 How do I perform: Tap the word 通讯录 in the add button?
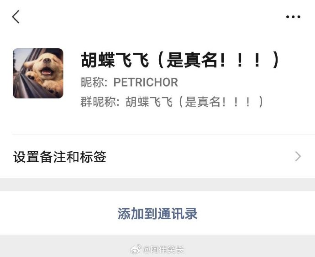(x=178, y=214)
